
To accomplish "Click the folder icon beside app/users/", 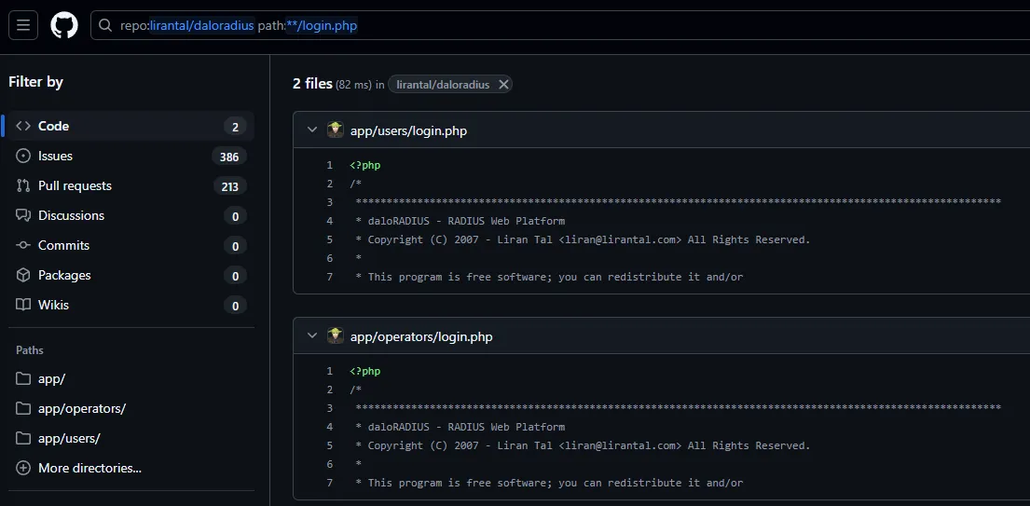I will [x=23, y=438].
